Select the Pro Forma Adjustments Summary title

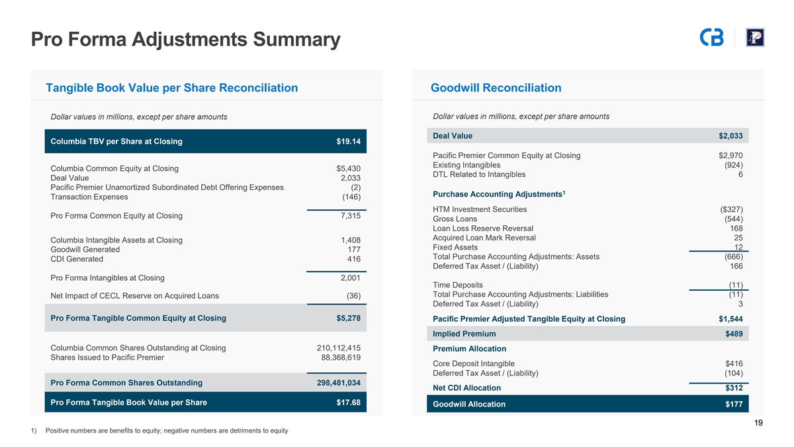click(x=185, y=40)
